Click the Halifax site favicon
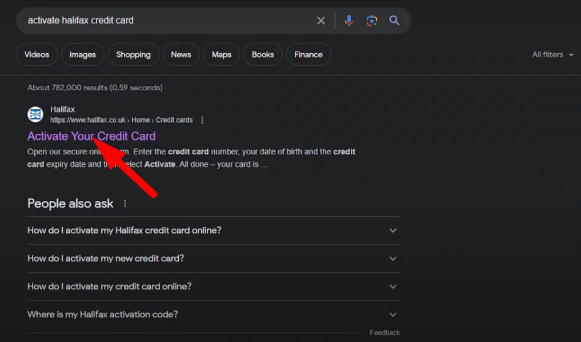The image size is (581, 342). [35, 114]
